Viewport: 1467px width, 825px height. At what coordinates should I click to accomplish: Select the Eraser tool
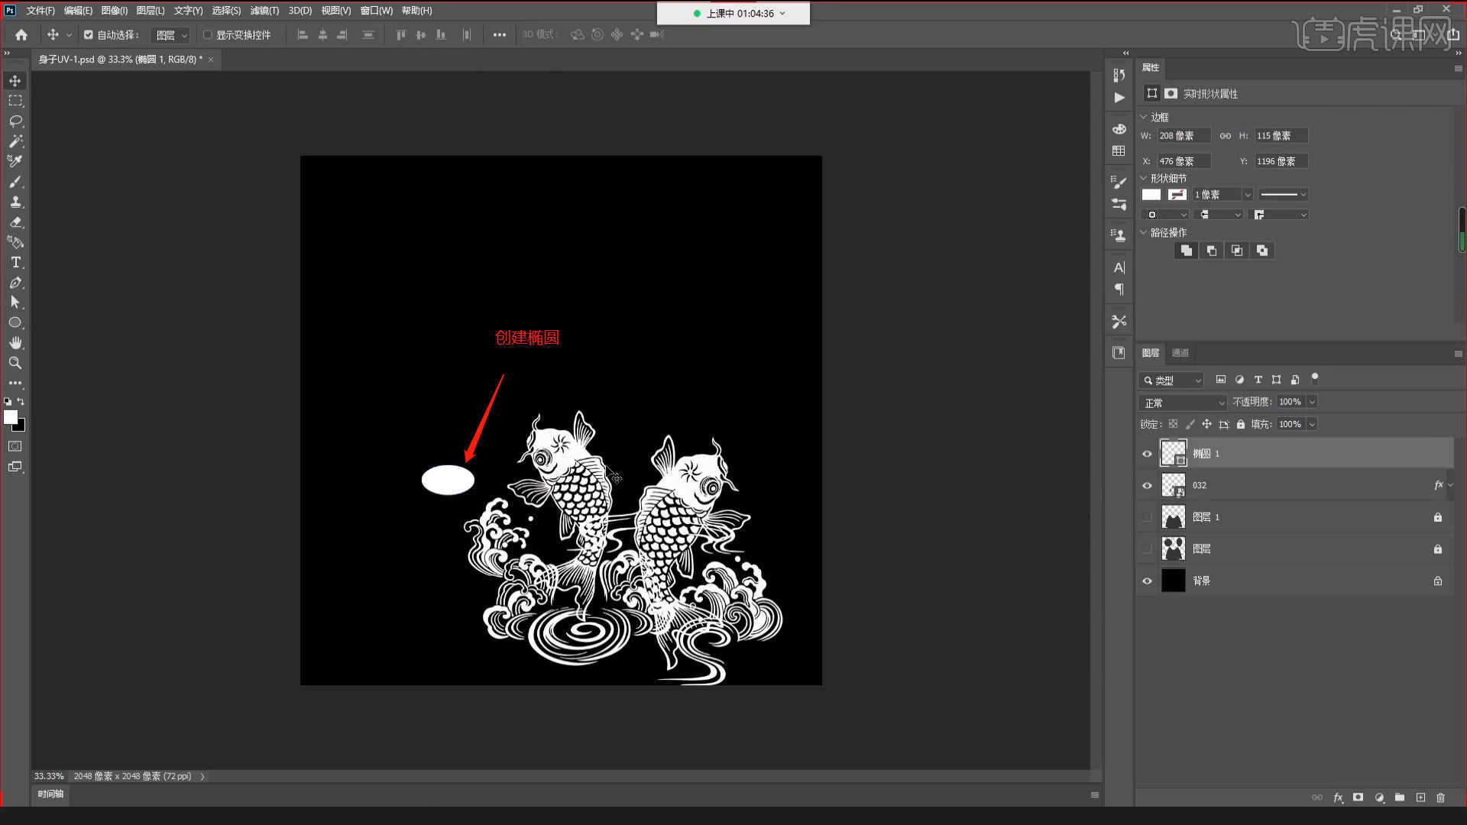coord(15,222)
